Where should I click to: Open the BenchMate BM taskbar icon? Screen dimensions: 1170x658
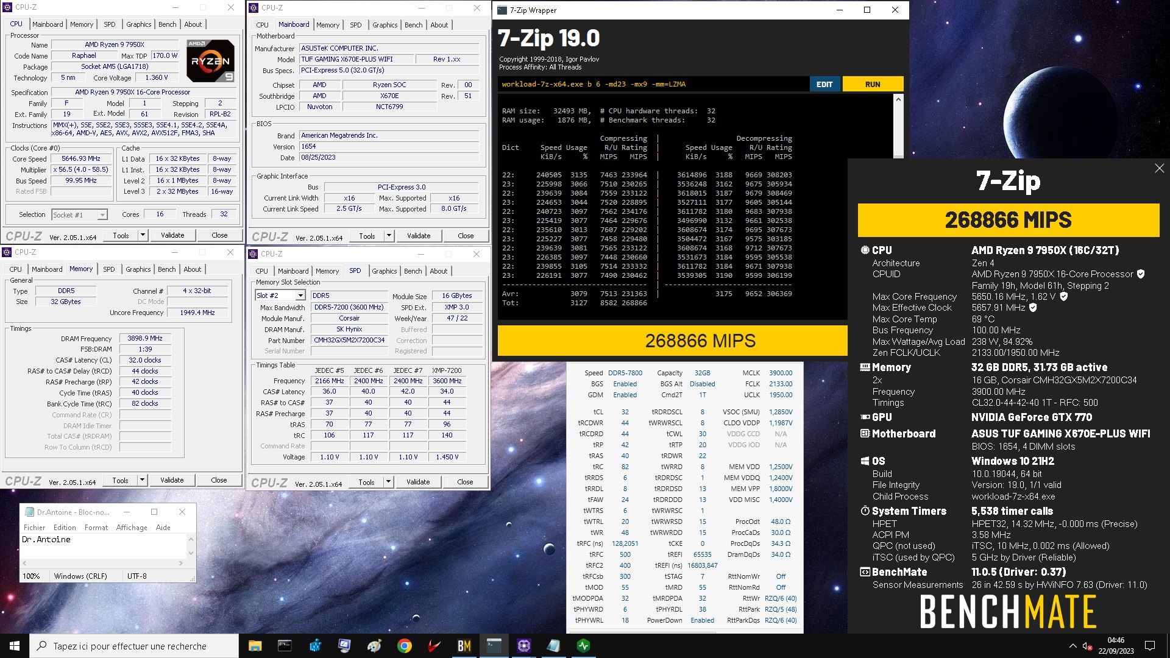(x=464, y=646)
